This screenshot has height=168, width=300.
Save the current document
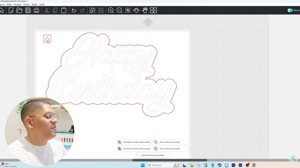coord(28,10)
